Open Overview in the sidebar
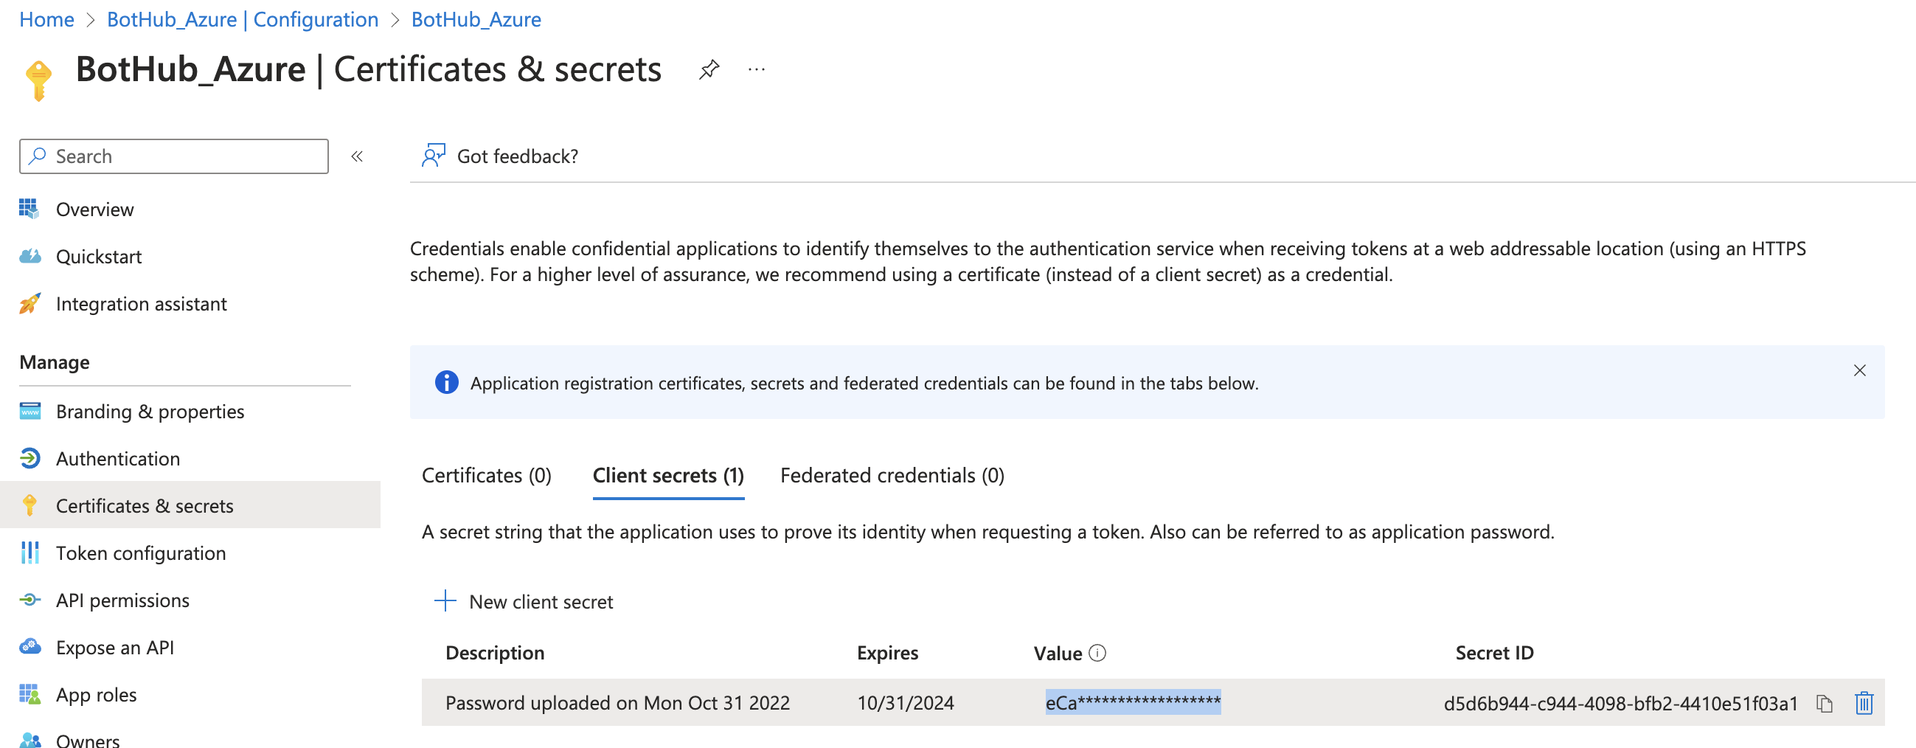Viewport: 1916px width, 748px height. pos(94,210)
